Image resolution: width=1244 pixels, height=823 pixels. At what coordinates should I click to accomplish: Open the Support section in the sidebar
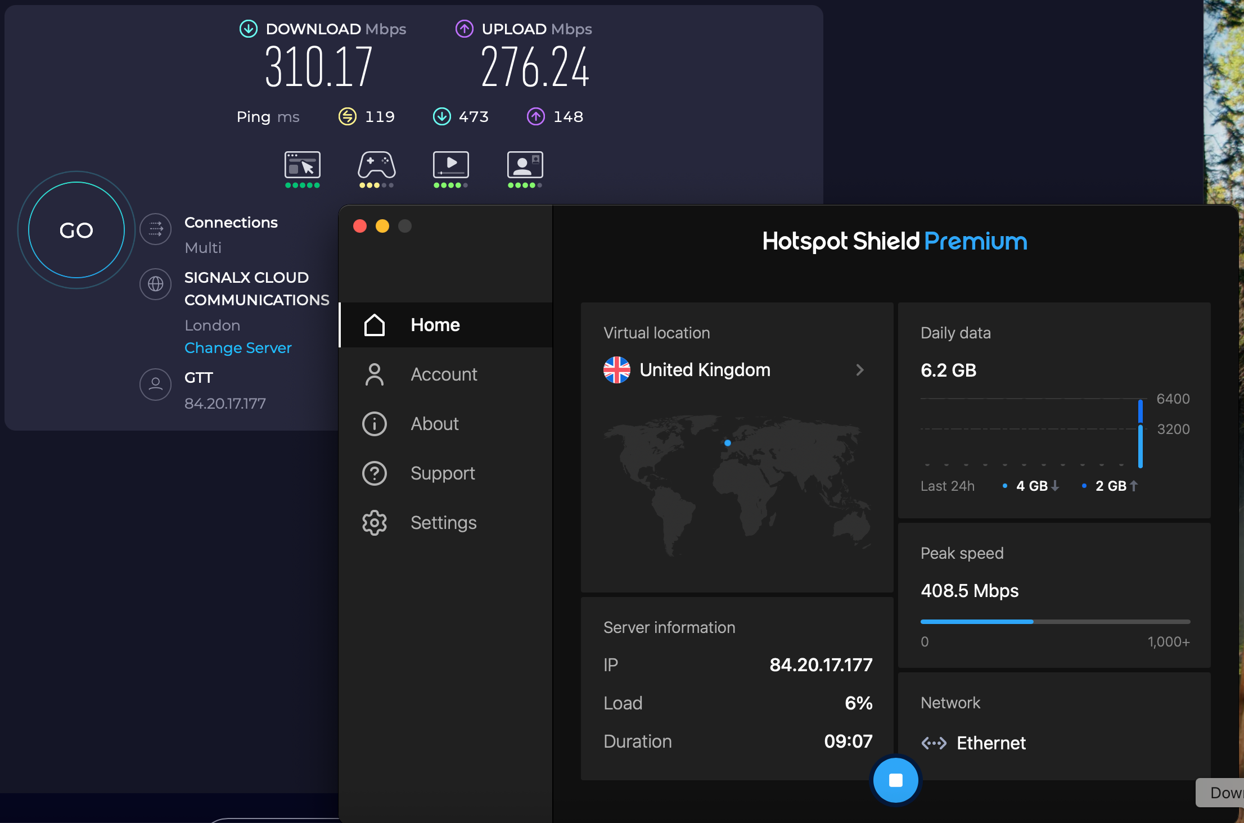(x=446, y=473)
